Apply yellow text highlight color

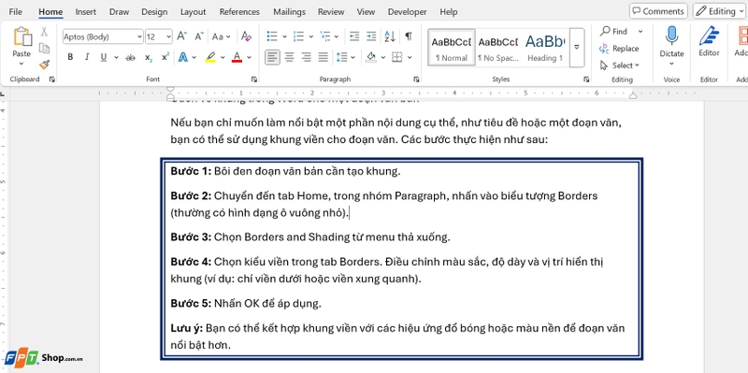point(211,58)
